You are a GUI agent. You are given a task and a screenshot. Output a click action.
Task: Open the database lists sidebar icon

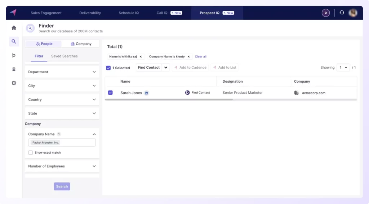pos(14,69)
